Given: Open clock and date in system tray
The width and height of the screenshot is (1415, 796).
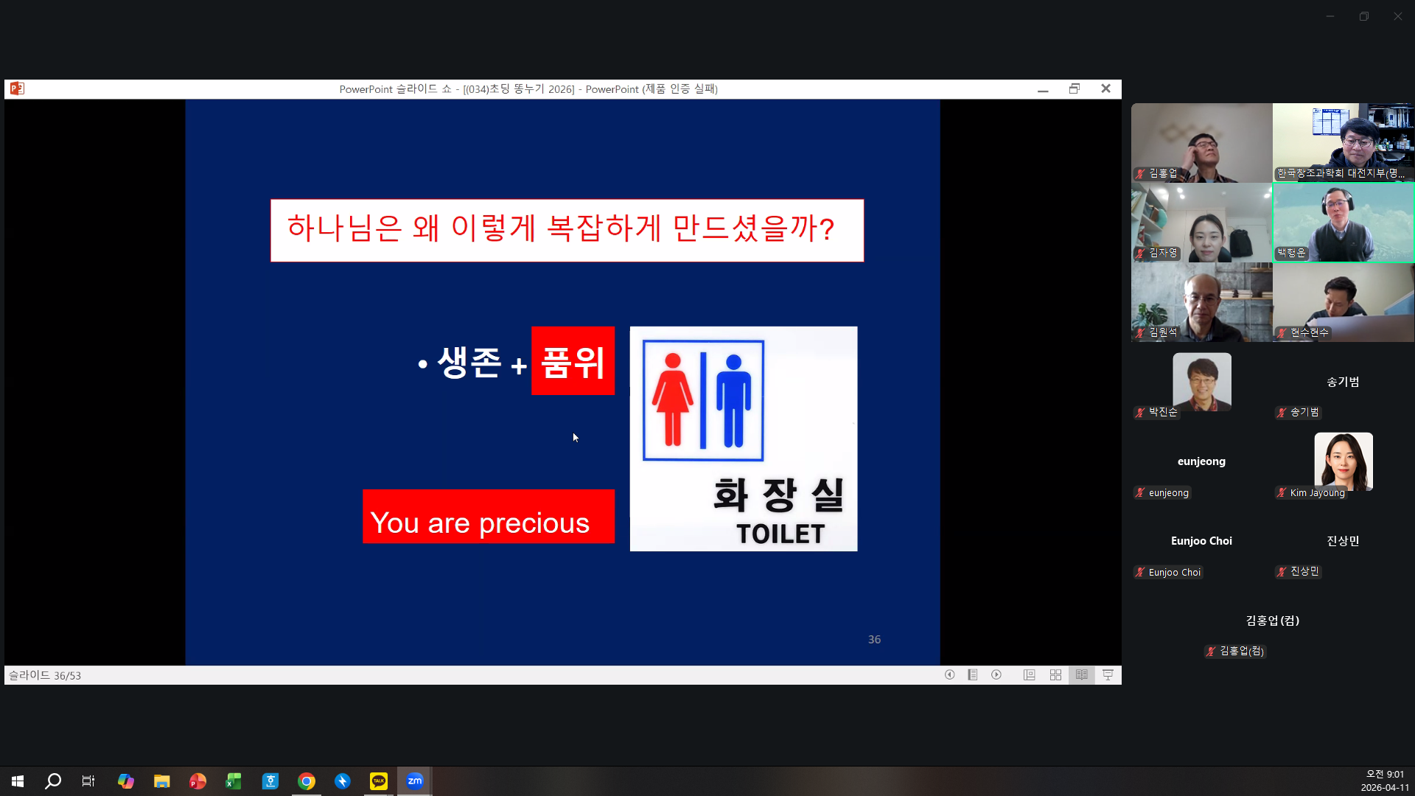Looking at the screenshot, I should (1385, 781).
